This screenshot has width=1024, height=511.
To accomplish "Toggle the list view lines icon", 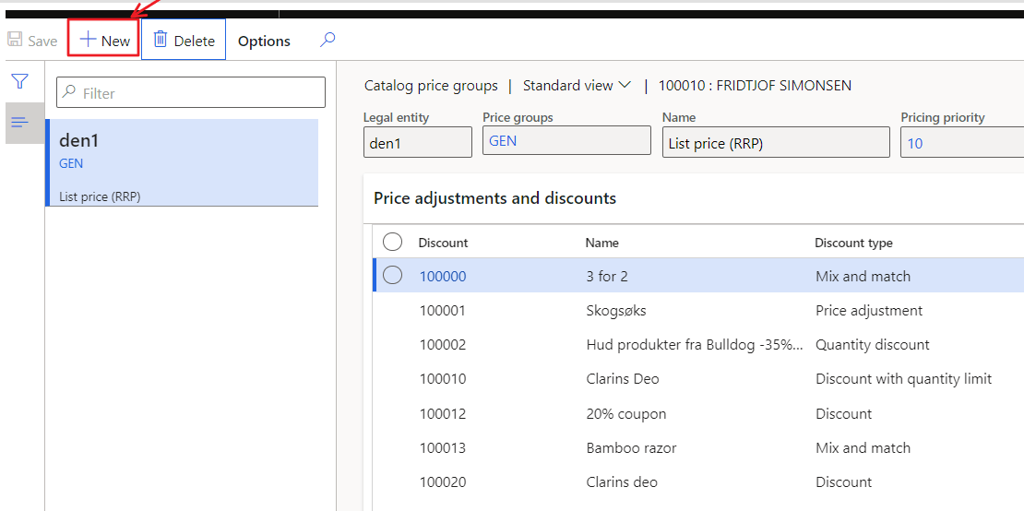I will coord(18,123).
